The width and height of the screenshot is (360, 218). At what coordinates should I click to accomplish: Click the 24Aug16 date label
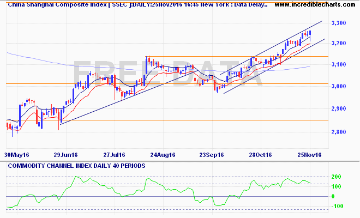coord(163,155)
